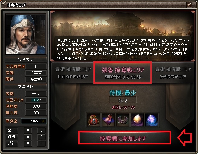This screenshot has width=198, height=154.
Task: Select the golden orb reward icon
Action: pyautogui.click(x=137, y=120)
